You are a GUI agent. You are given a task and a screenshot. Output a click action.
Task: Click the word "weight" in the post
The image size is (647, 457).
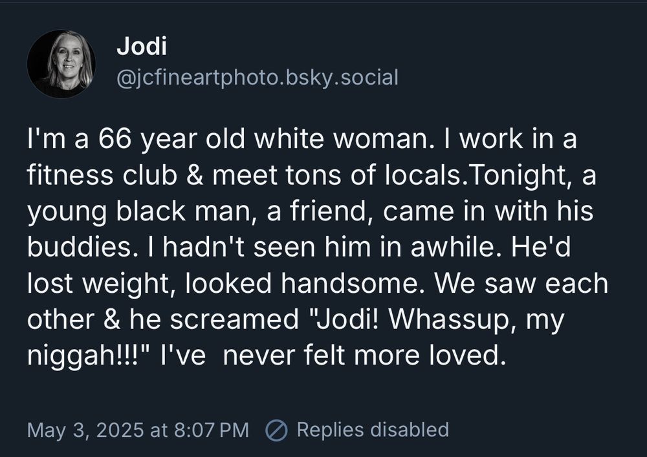125,284
